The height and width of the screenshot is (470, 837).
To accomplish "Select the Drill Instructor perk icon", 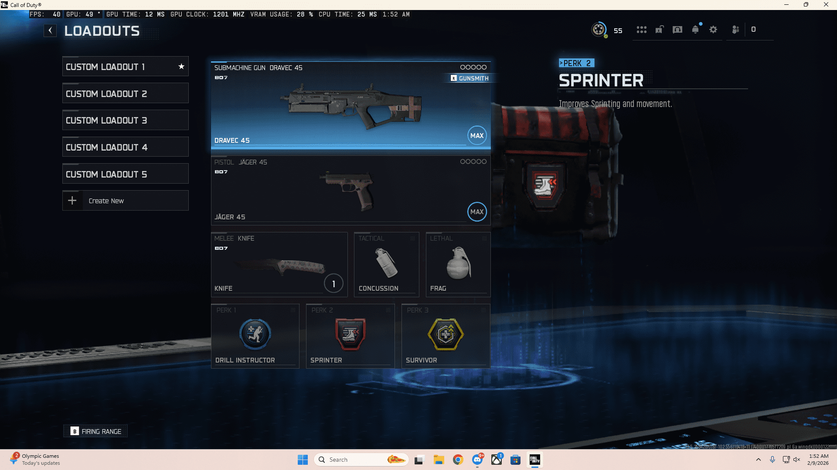I will pyautogui.click(x=255, y=334).
